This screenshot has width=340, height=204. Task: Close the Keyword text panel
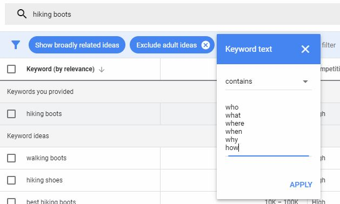[x=305, y=49]
